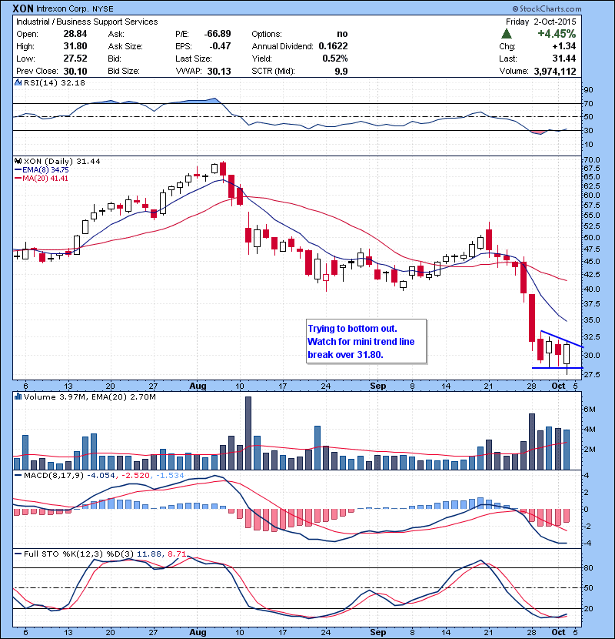Click the Last price 31.44 in header

pyautogui.click(x=564, y=59)
